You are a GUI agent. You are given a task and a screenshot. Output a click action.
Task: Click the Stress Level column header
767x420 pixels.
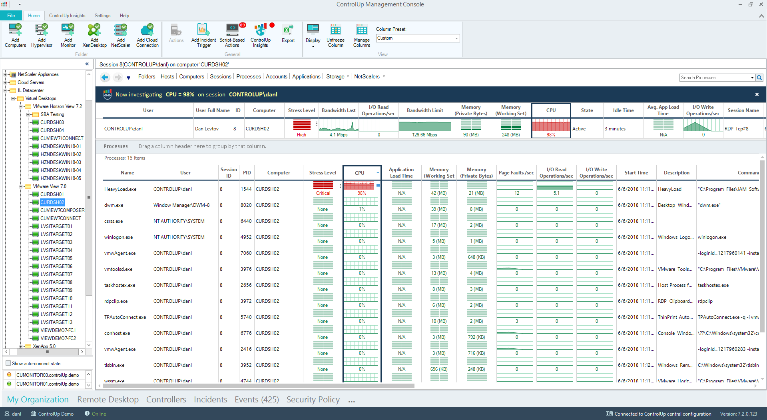click(323, 173)
